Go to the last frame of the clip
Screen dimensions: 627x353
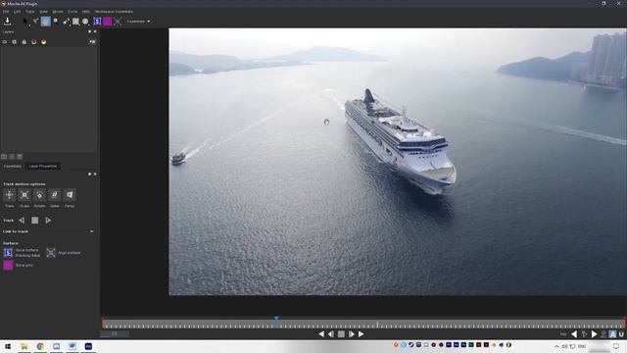(x=362, y=334)
